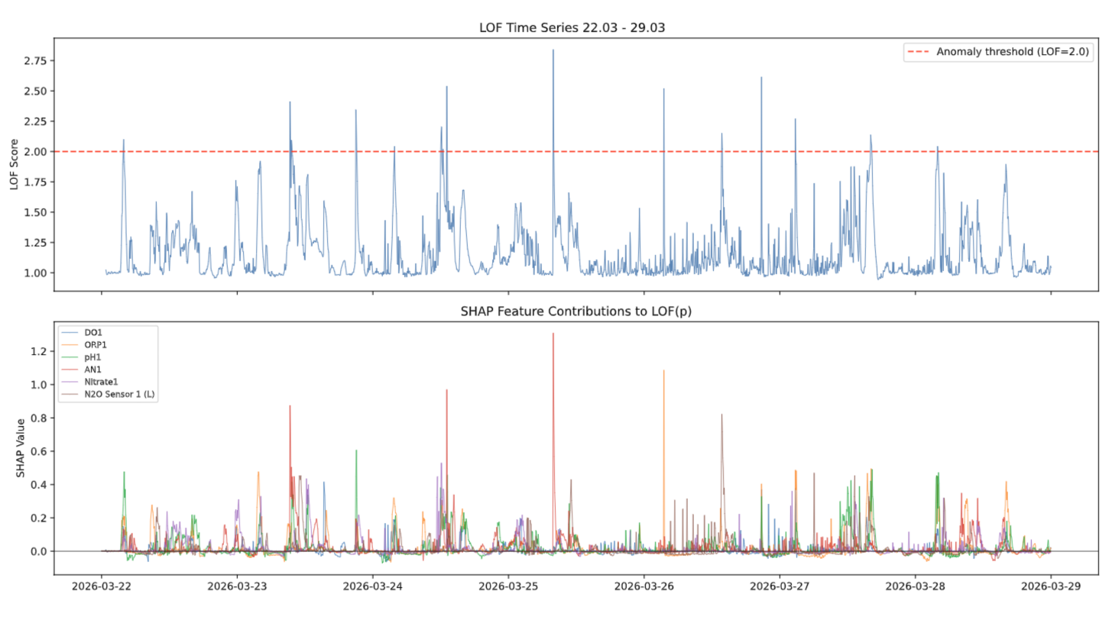Click the 0.4 tick on SHAP Value axis
The height and width of the screenshot is (620, 1112).
[39, 485]
